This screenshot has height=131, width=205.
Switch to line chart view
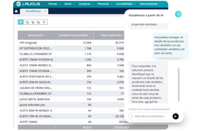[28, 22]
